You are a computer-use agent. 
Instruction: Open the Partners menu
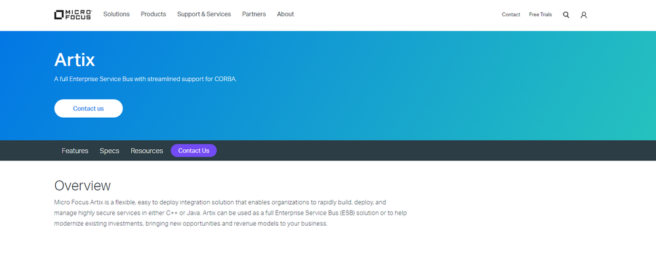pyautogui.click(x=254, y=14)
